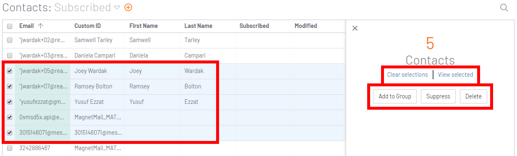
Task: Check the 3242886467 row checkbox
Action: click(x=10, y=148)
